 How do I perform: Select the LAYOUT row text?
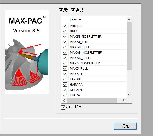[x=76, y=79]
